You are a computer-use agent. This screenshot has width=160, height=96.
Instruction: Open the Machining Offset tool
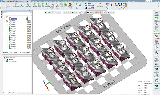(70, 6)
